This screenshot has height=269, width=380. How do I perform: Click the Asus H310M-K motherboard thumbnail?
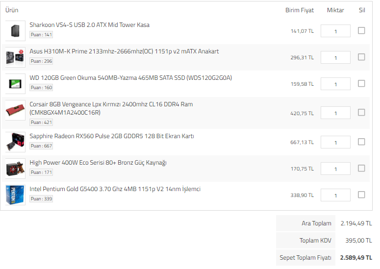(x=15, y=57)
